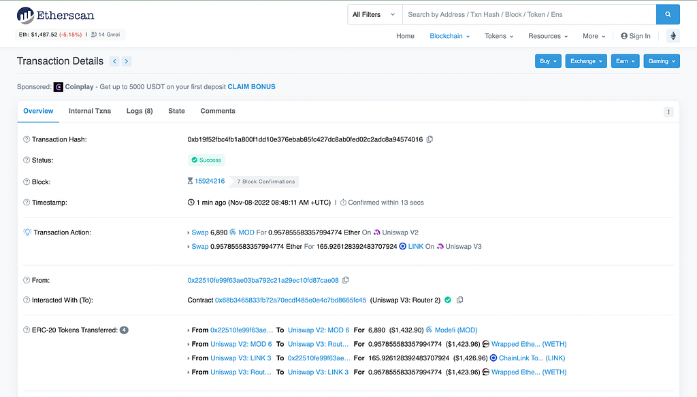
Task: Click the Eth price $1,487.52 text
Action: pos(38,35)
